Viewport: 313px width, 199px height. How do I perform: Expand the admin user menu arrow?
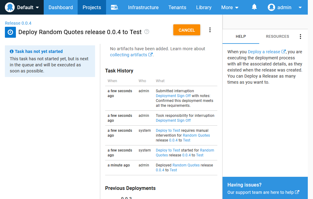(x=300, y=8)
